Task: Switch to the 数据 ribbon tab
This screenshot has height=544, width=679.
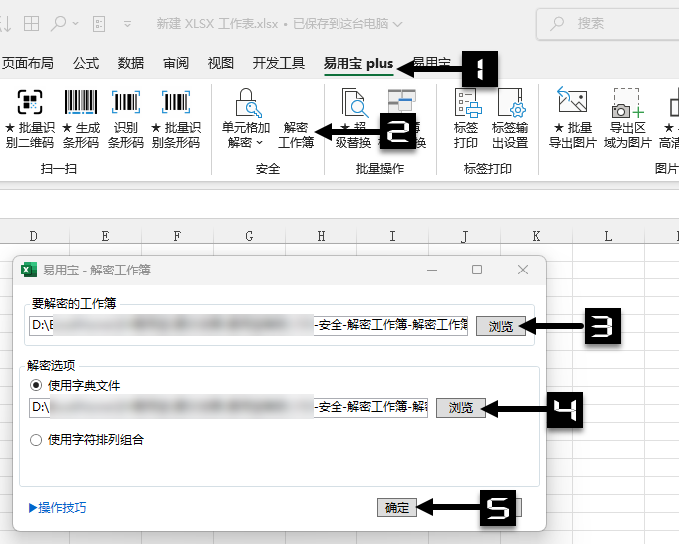Action: coord(131,63)
